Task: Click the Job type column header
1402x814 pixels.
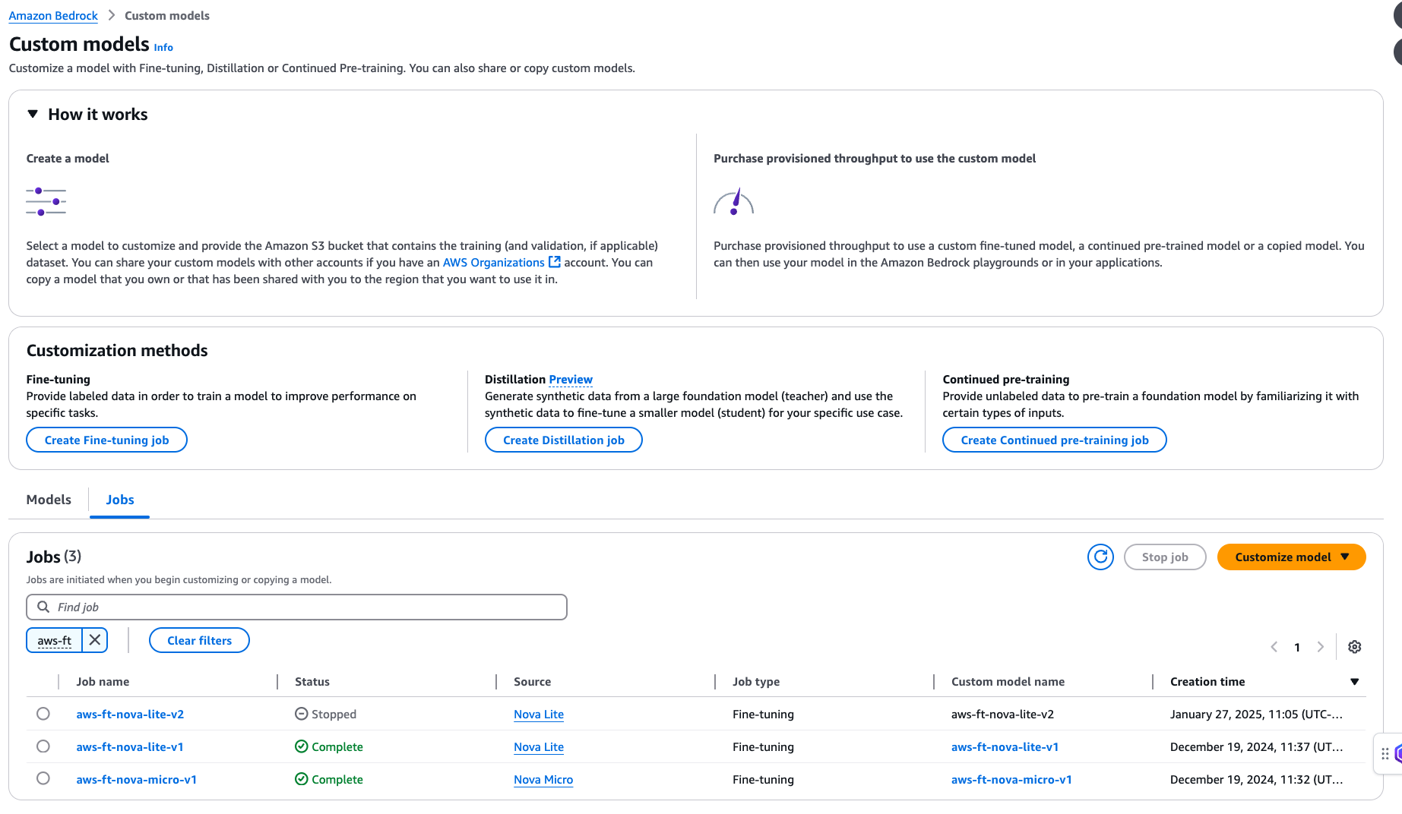Action: [756, 682]
